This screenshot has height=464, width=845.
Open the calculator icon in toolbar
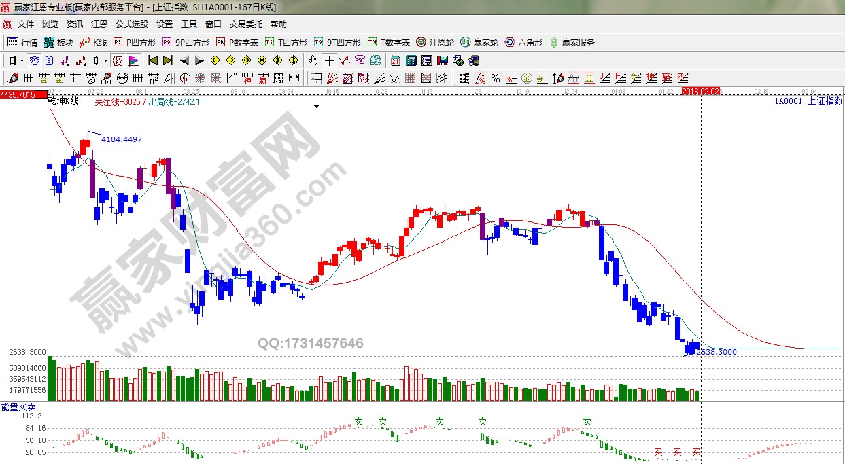[411, 60]
